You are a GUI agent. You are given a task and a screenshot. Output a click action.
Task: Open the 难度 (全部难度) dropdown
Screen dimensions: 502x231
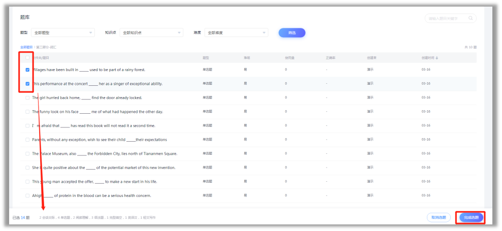tap(236, 32)
